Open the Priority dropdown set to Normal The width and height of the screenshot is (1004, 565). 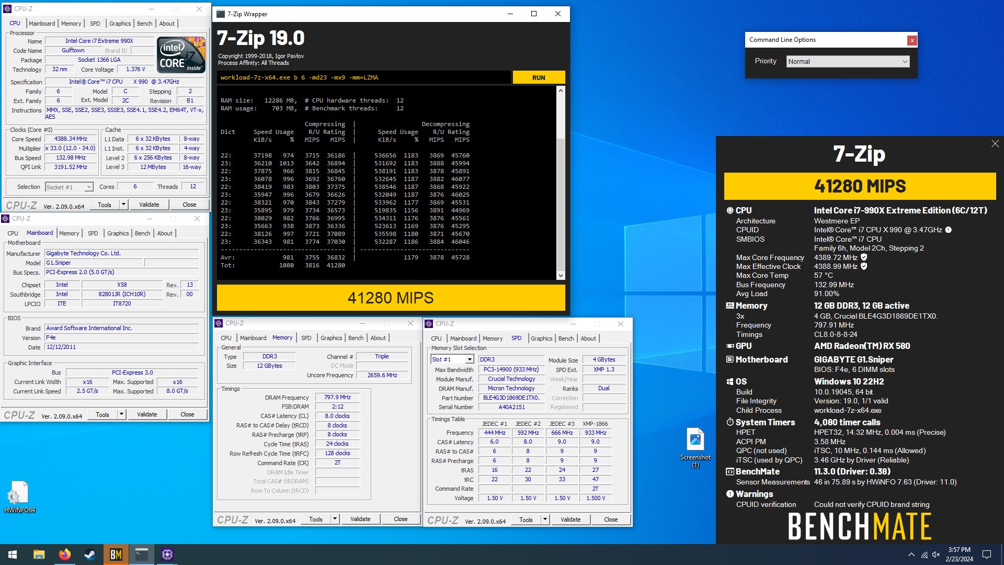(848, 62)
